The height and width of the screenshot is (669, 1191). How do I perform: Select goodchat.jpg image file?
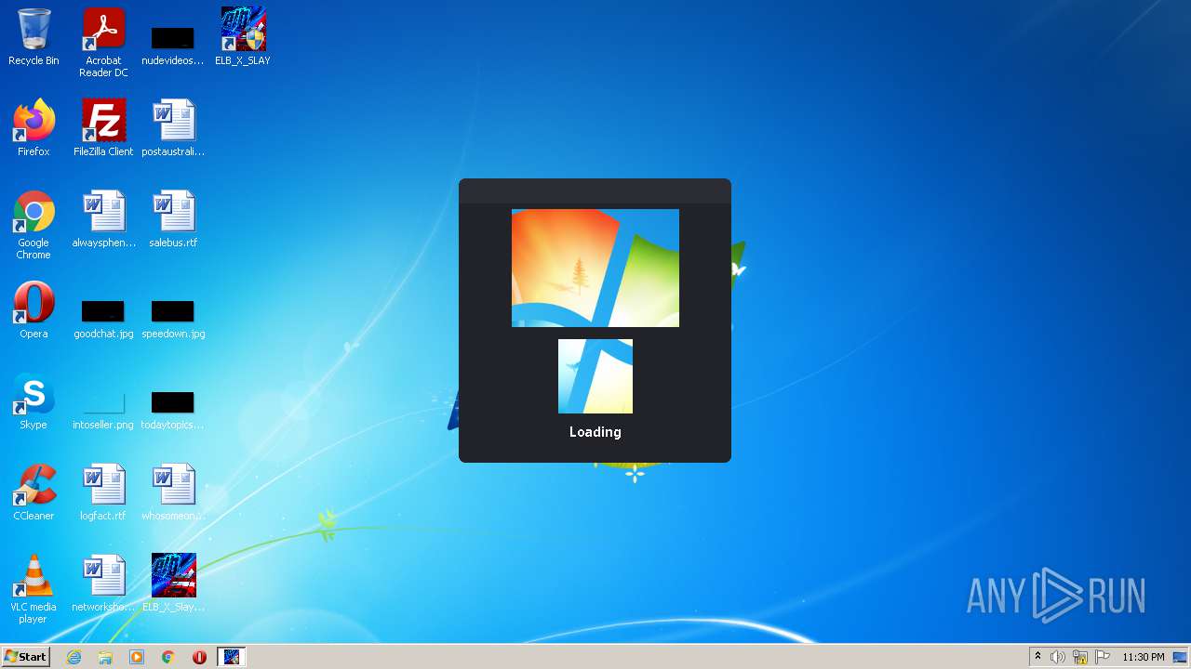(103, 319)
